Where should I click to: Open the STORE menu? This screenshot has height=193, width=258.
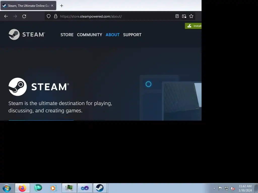[x=67, y=35]
